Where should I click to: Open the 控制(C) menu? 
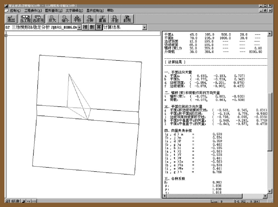[x=16, y=11]
